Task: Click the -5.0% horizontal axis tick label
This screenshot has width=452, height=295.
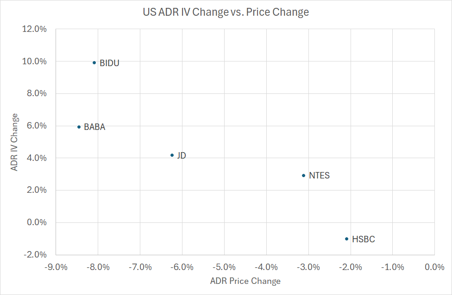Action: [x=224, y=267]
